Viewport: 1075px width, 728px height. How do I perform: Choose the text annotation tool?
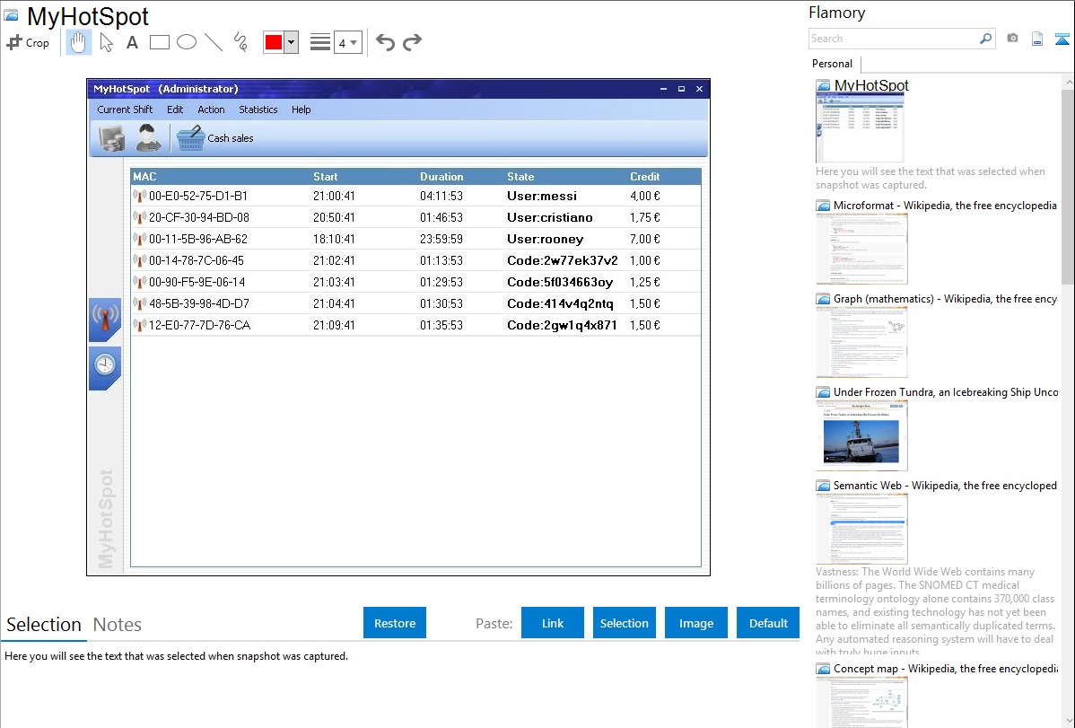132,42
